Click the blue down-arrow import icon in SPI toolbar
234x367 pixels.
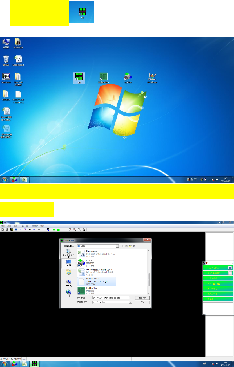point(16,229)
